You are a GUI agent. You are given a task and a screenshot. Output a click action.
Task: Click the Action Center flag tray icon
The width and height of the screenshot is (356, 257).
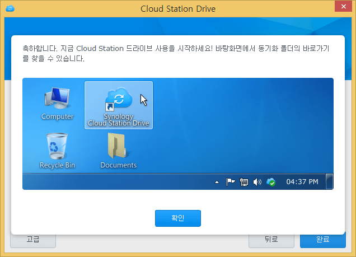point(231,182)
